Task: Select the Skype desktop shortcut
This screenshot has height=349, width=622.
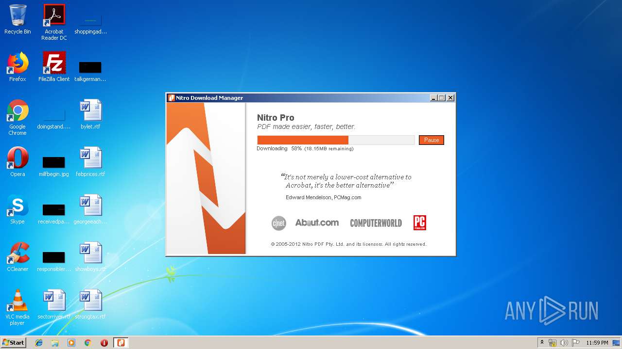Action: 17,209
